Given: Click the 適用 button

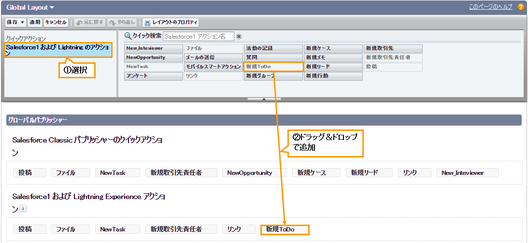Looking at the screenshot, I should 35,23.
